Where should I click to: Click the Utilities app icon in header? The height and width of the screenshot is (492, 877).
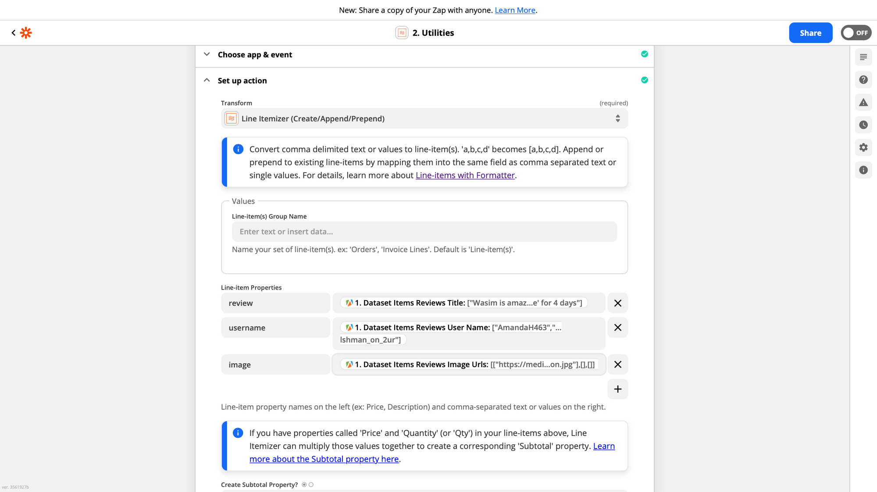[402, 33]
